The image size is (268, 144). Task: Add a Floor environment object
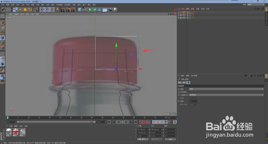[x=105, y=10]
